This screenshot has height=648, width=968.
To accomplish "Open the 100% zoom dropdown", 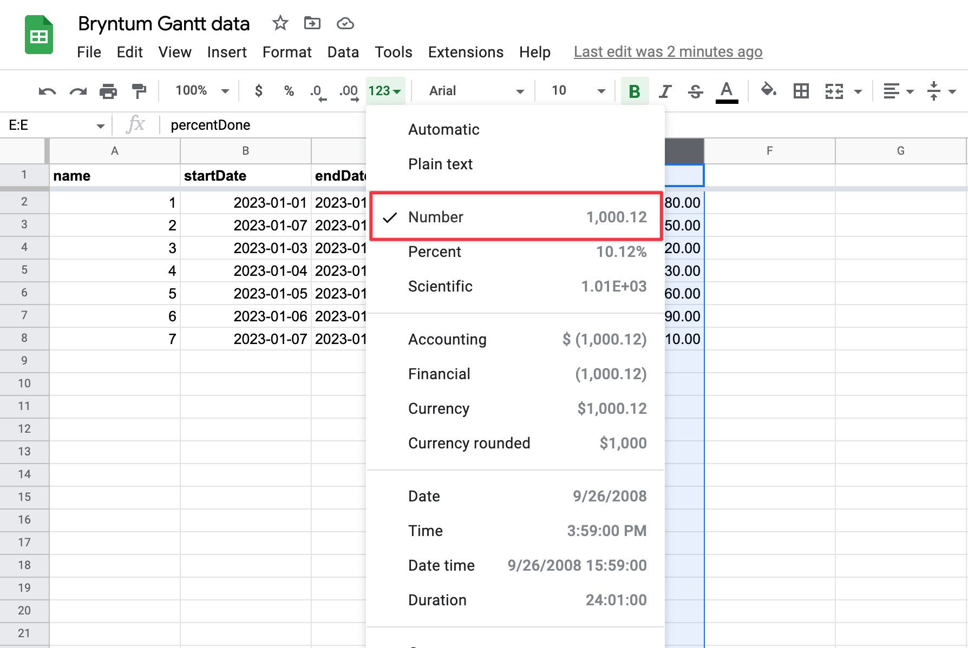I will click(x=201, y=91).
